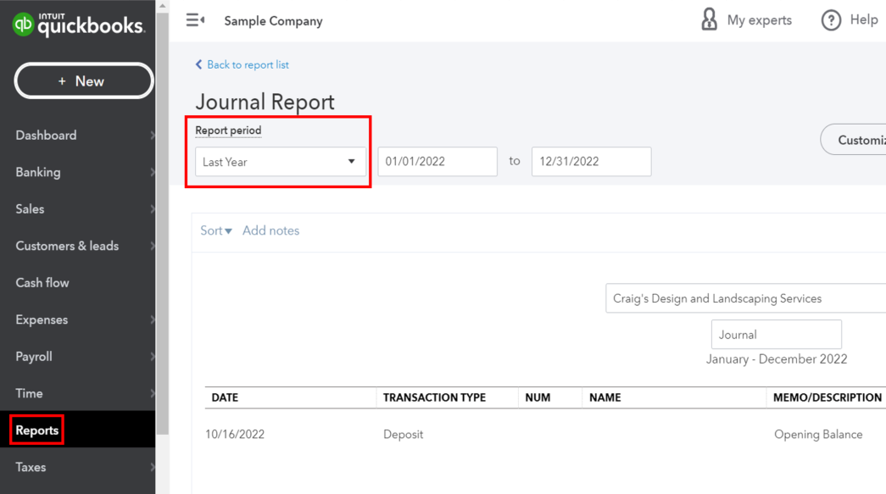The width and height of the screenshot is (886, 494).
Task: Click the 10/16/2022 date cell
Action: pyautogui.click(x=235, y=434)
